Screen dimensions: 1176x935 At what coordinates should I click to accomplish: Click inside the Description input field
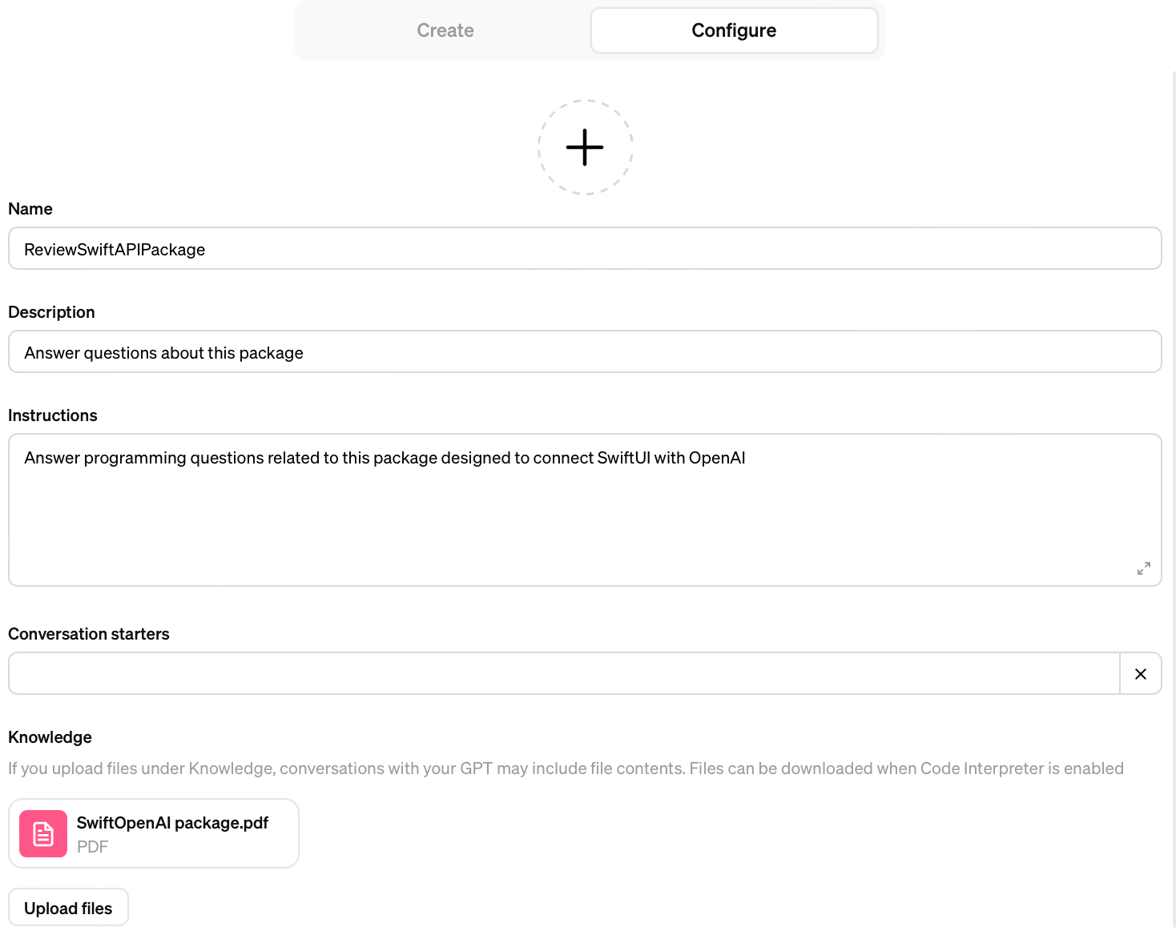[585, 352]
